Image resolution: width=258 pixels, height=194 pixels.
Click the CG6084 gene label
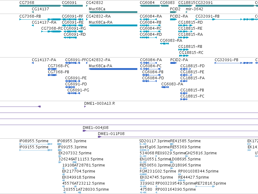point(147,3)
